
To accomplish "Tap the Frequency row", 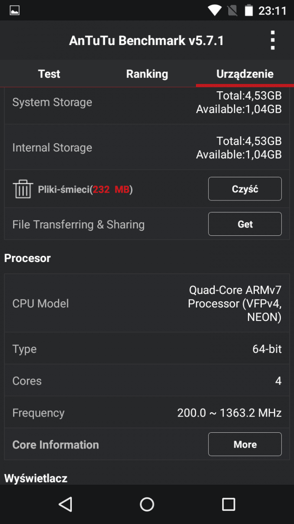I will (147, 413).
